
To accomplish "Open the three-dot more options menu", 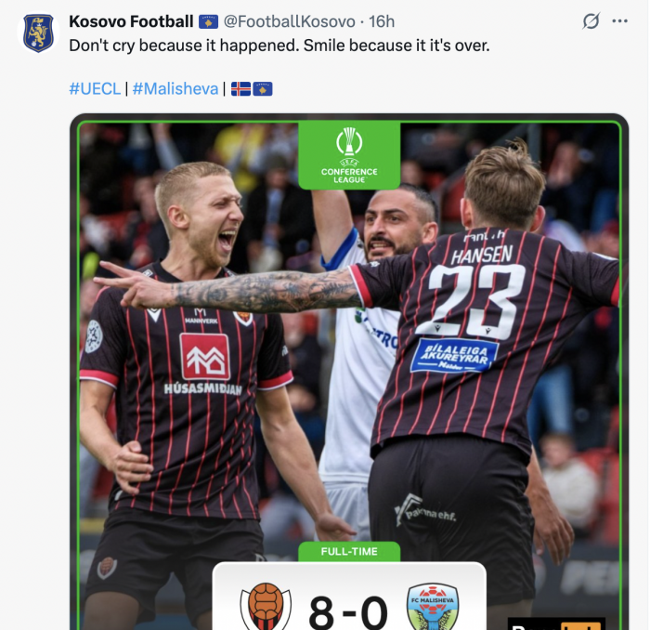I will point(619,20).
